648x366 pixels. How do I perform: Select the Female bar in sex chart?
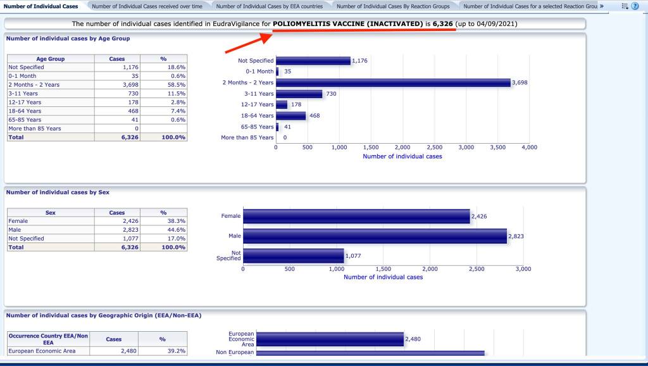click(x=356, y=217)
